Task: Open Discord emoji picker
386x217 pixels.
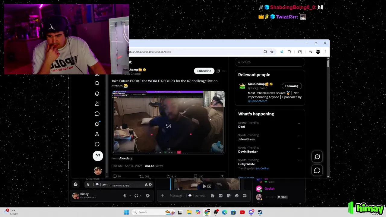Action: [x=237, y=196]
